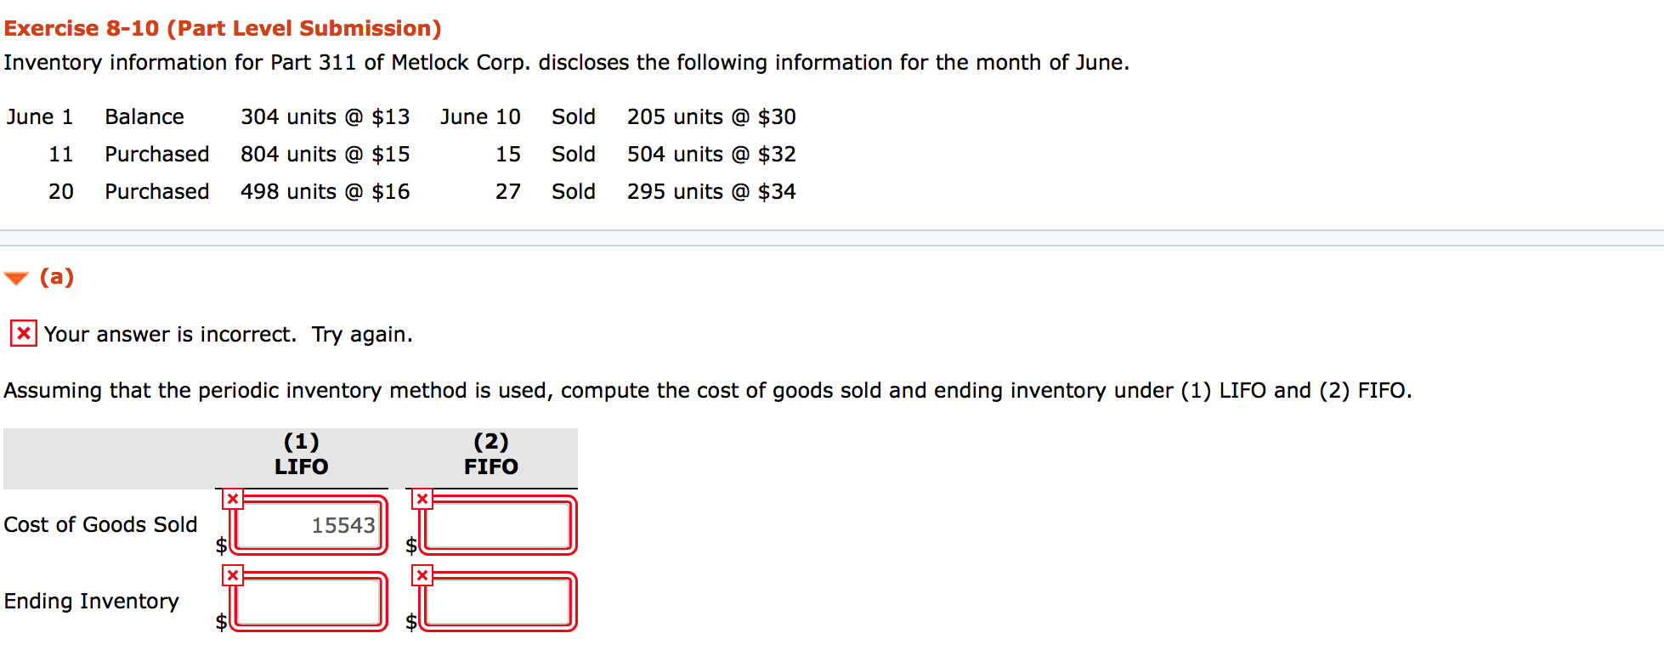Click the (a) section label link

[55, 276]
